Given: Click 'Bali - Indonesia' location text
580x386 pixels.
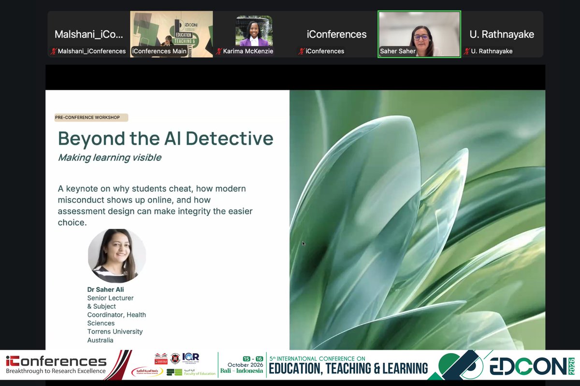Looking at the screenshot, I should point(243,371).
